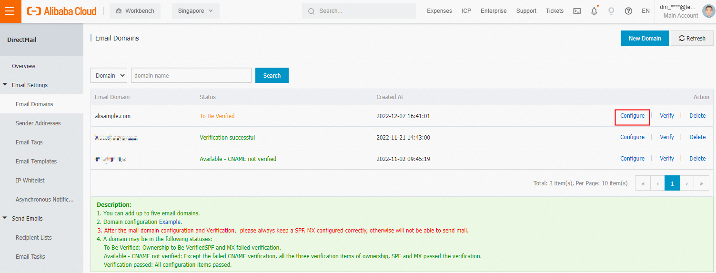The image size is (716, 273).
Task: Open the Tickets menu
Action: coord(555,11)
